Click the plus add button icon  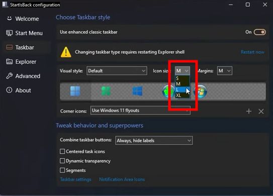coord(249,111)
